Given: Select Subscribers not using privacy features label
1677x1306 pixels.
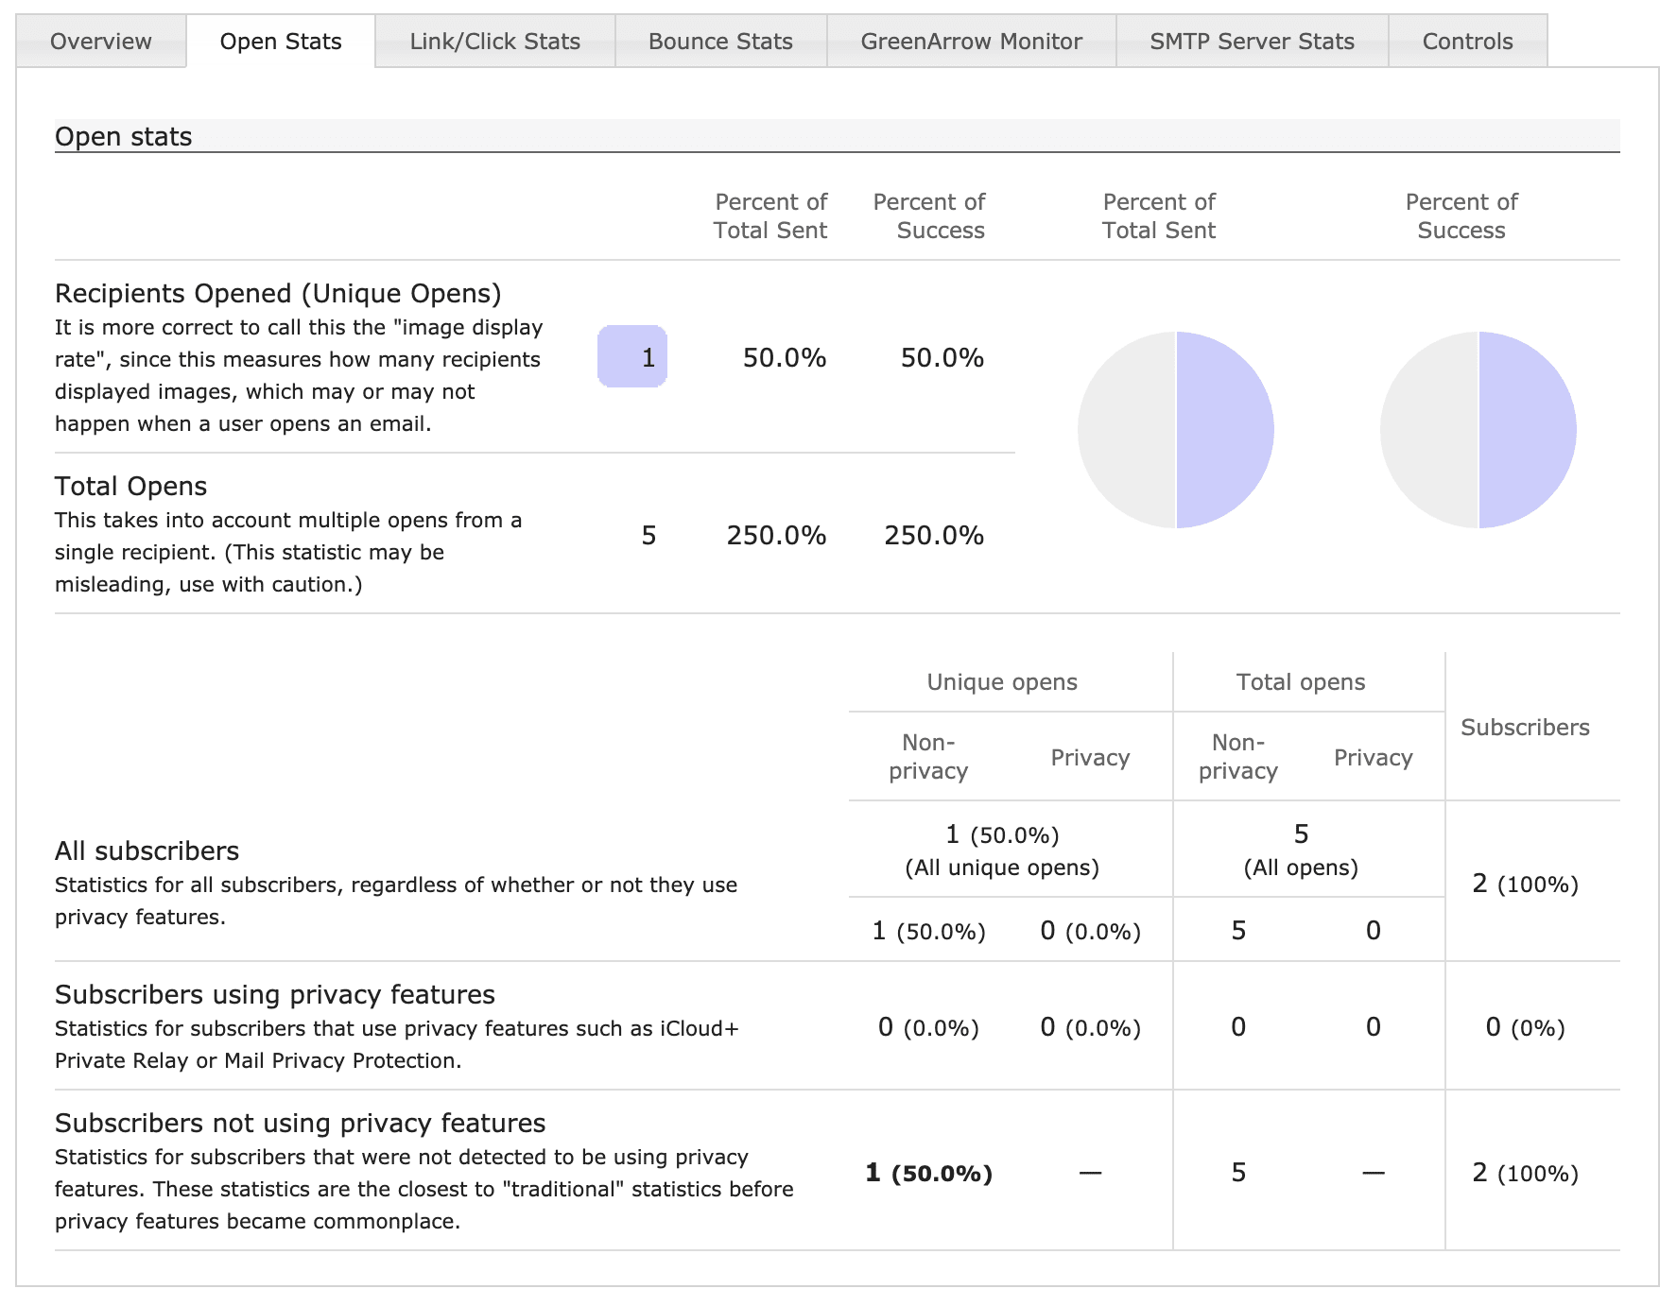Looking at the screenshot, I should click(300, 1124).
